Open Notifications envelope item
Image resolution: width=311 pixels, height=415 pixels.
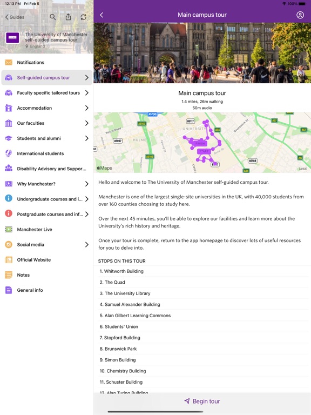[9, 63]
